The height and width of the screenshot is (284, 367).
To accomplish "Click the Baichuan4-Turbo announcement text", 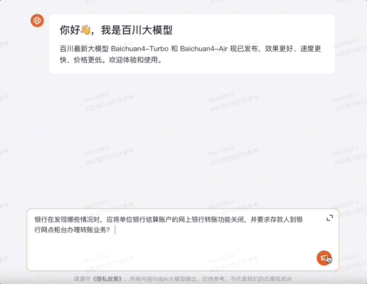I will (x=190, y=54).
